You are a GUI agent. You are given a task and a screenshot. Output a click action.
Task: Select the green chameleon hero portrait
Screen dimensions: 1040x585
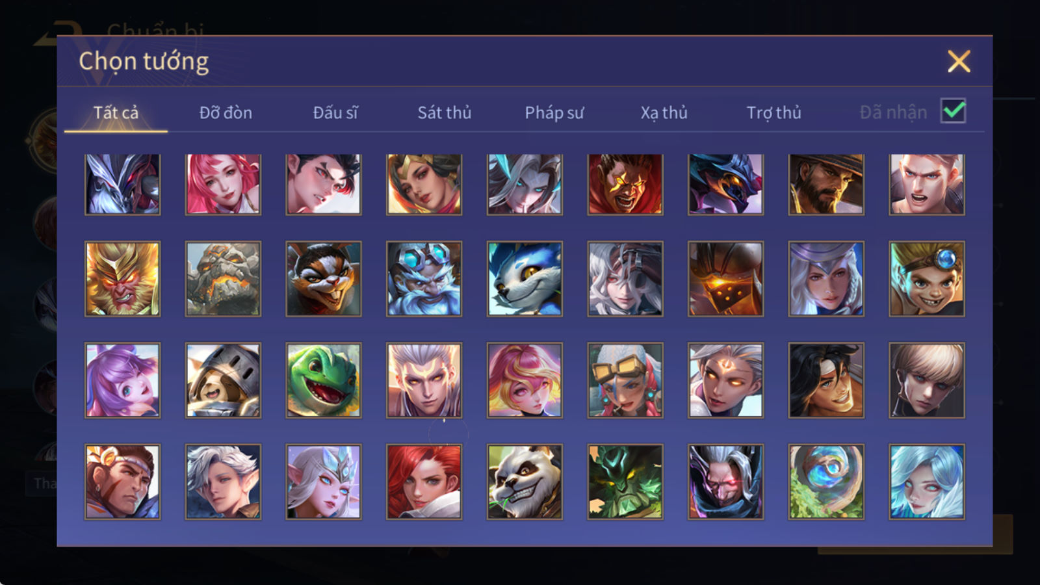[324, 380]
